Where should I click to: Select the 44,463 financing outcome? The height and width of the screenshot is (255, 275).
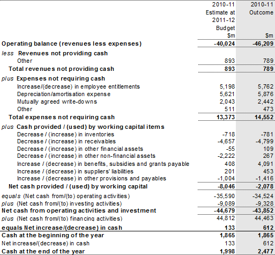264,218
